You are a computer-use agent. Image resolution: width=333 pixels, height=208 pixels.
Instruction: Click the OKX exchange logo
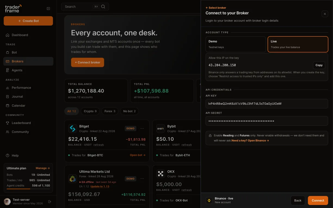click(161, 174)
